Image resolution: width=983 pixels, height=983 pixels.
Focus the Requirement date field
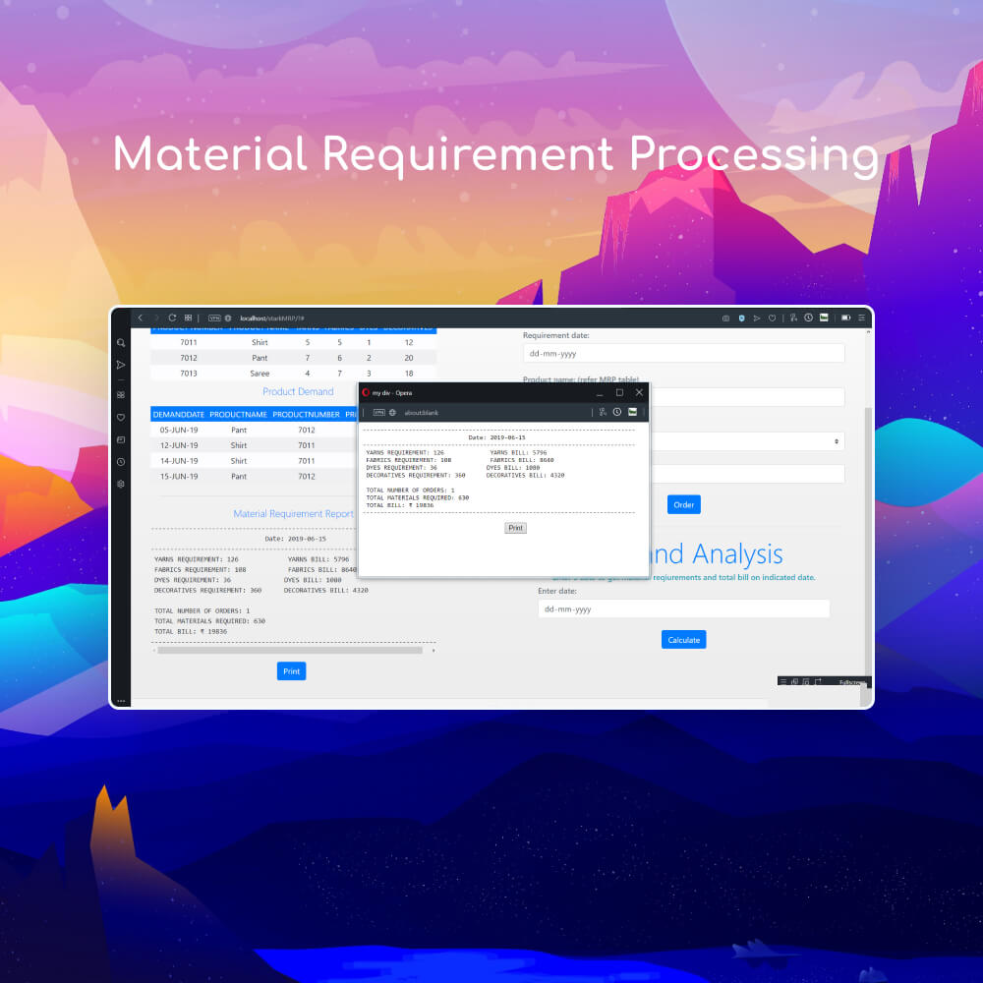pyautogui.click(x=683, y=354)
